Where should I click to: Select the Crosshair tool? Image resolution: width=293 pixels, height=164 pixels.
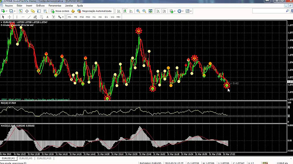coord(9,17)
